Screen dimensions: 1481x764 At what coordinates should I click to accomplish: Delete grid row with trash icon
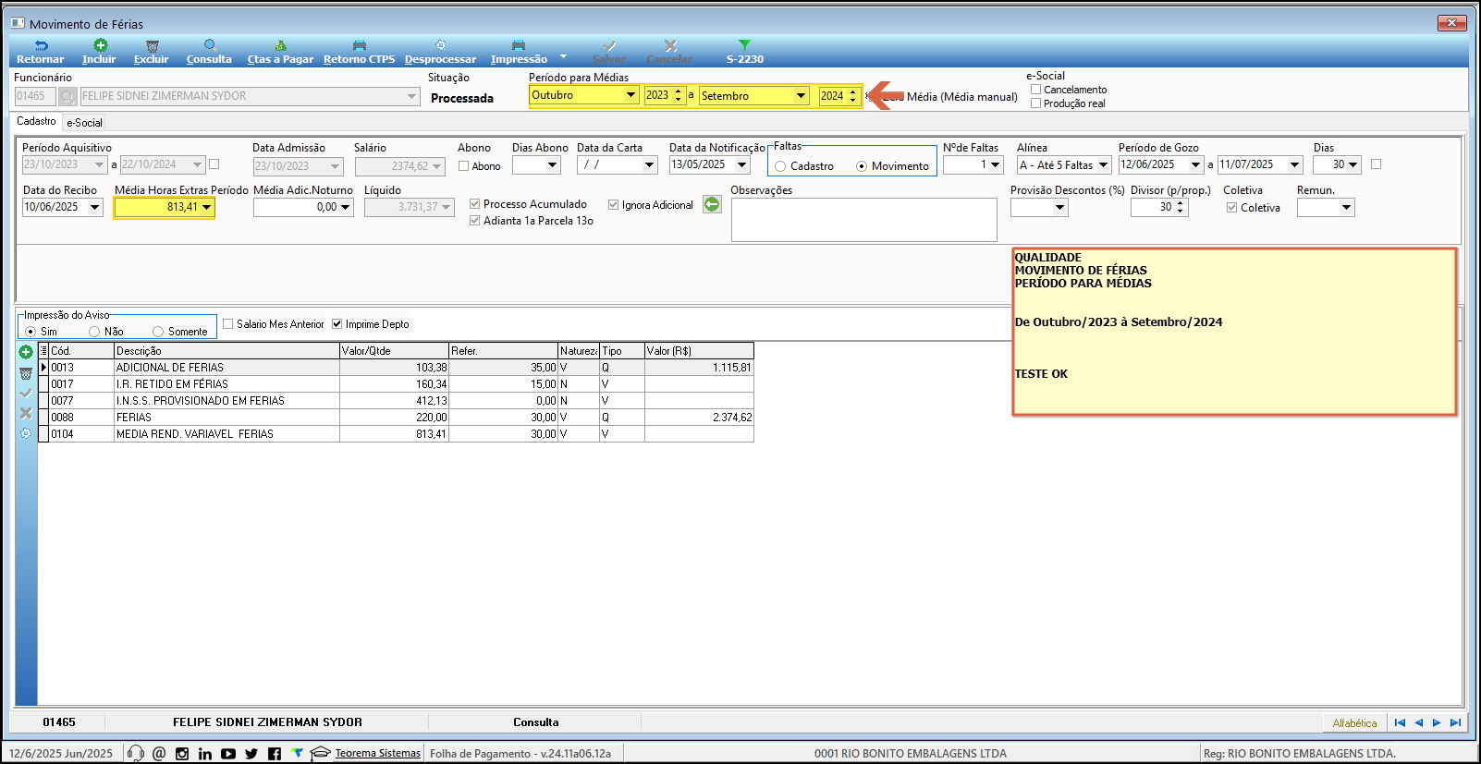[x=26, y=373]
